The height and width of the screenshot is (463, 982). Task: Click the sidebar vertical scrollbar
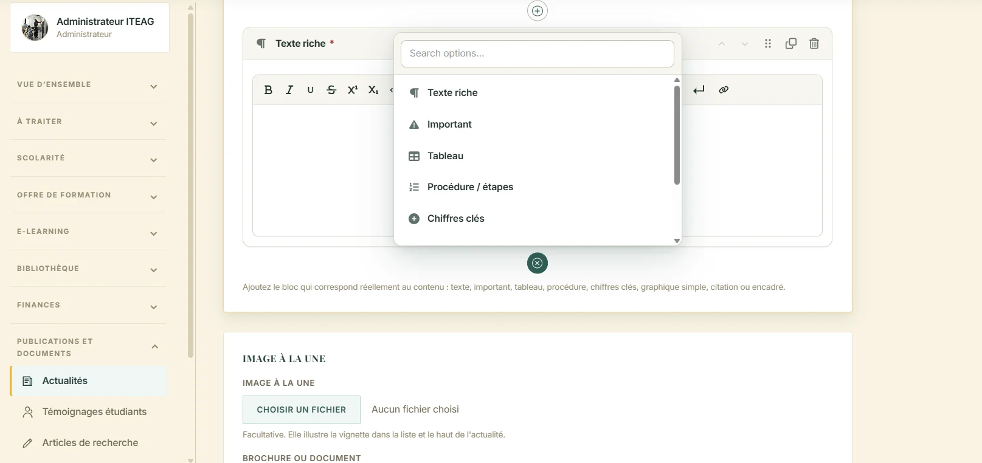(x=191, y=185)
